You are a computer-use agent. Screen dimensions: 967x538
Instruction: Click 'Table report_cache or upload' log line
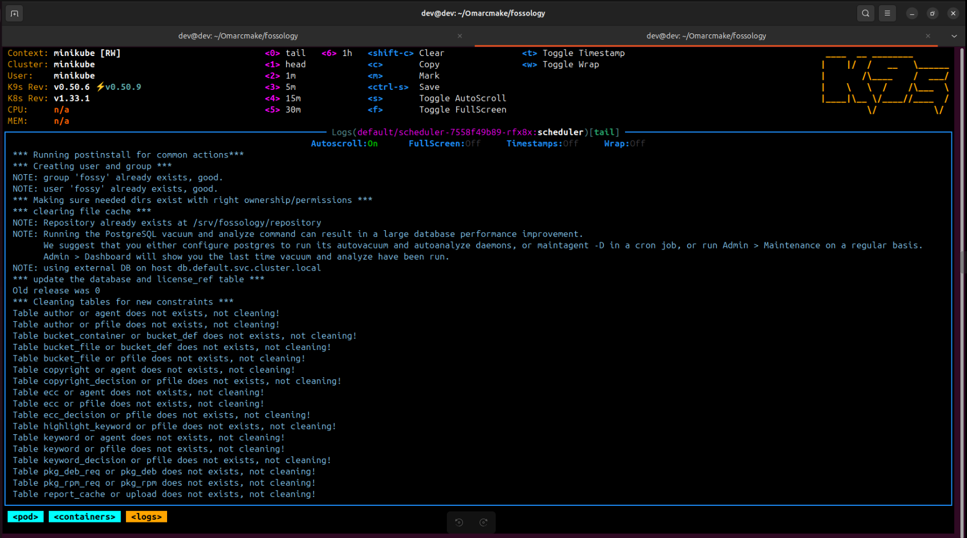tap(164, 494)
